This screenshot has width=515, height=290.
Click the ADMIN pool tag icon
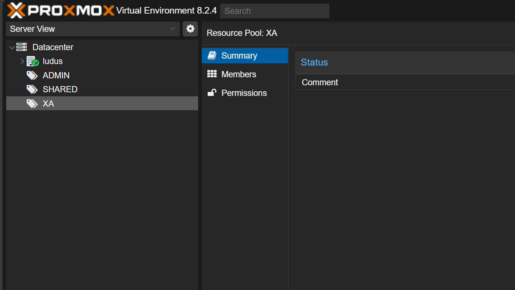[32, 75]
